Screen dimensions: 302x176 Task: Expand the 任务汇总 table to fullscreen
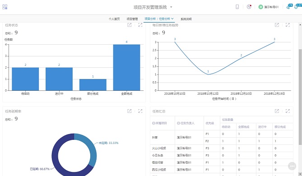click(x=288, y=111)
